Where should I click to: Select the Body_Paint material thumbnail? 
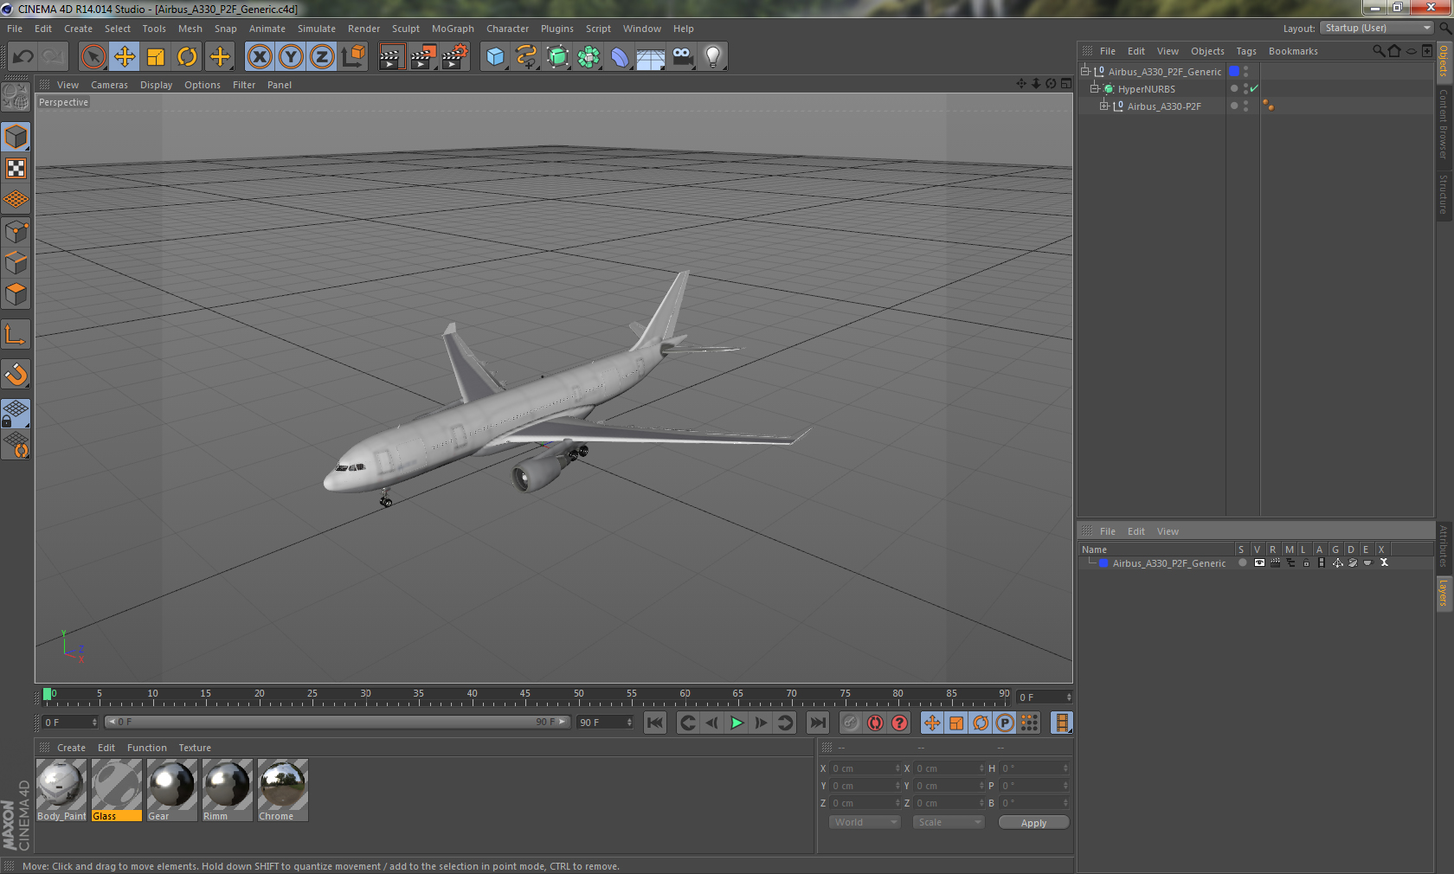pyautogui.click(x=61, y=790)
